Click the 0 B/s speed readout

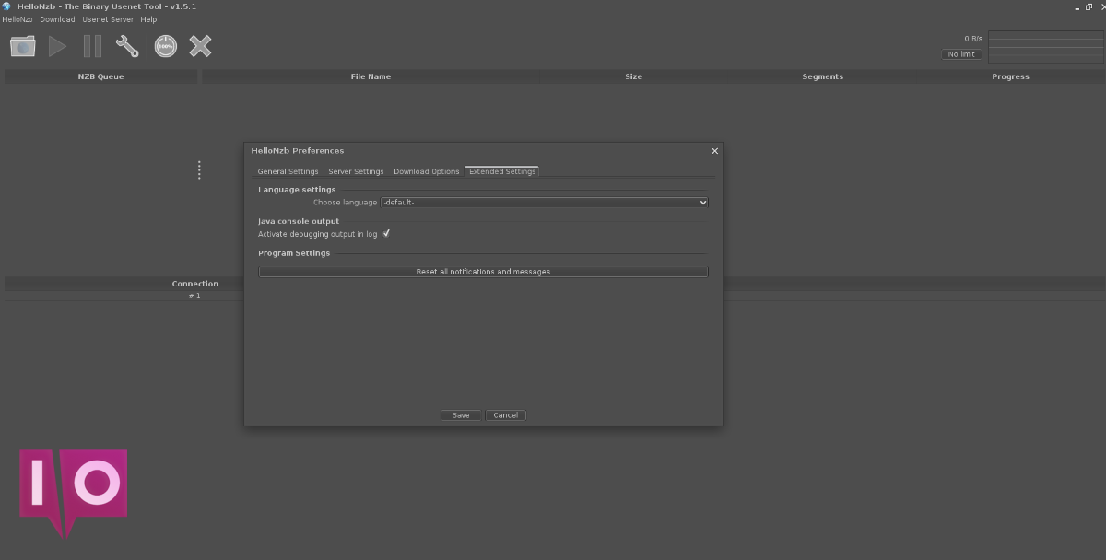(973, 39)
